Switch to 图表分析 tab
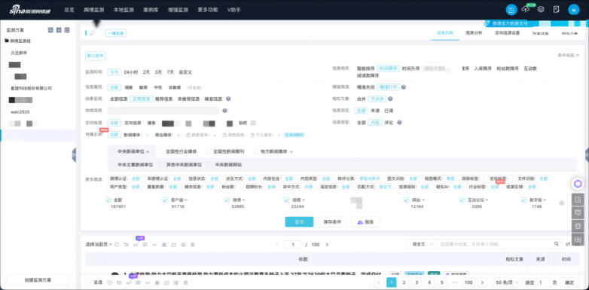Image resolution: width=589 pixels, height=290 pixels. (474, 33)
